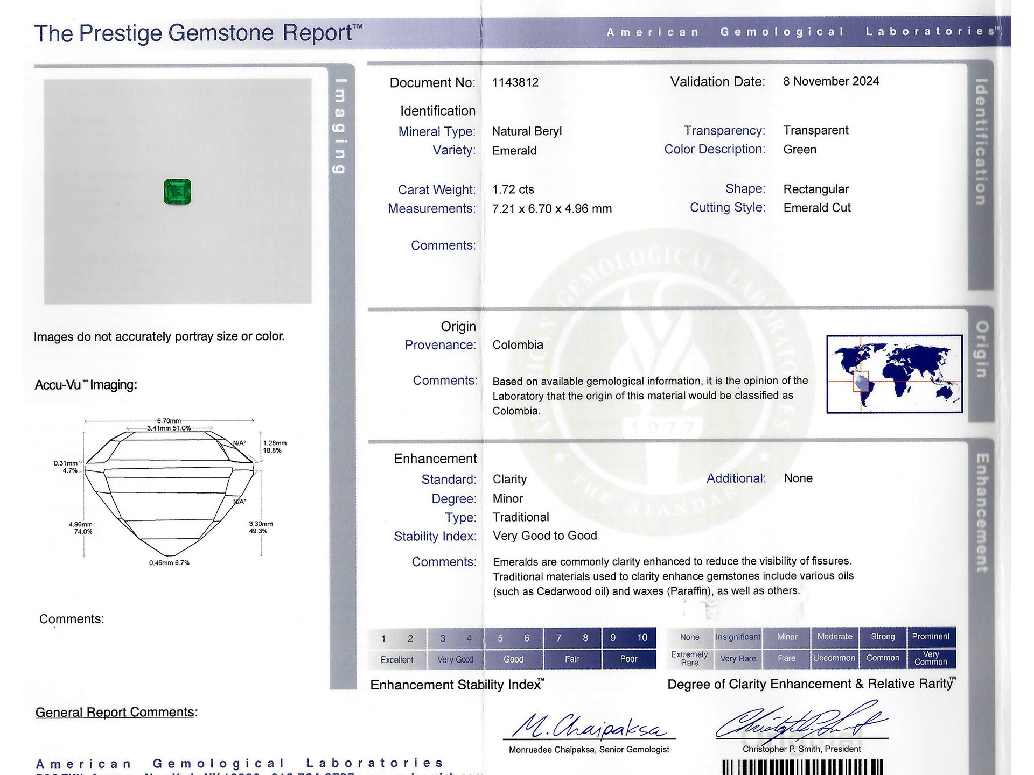Click the measurements '7.21 x 6.70 x 4.96 mm'
Screen dimensions: 1034x775
click(552, 209)
